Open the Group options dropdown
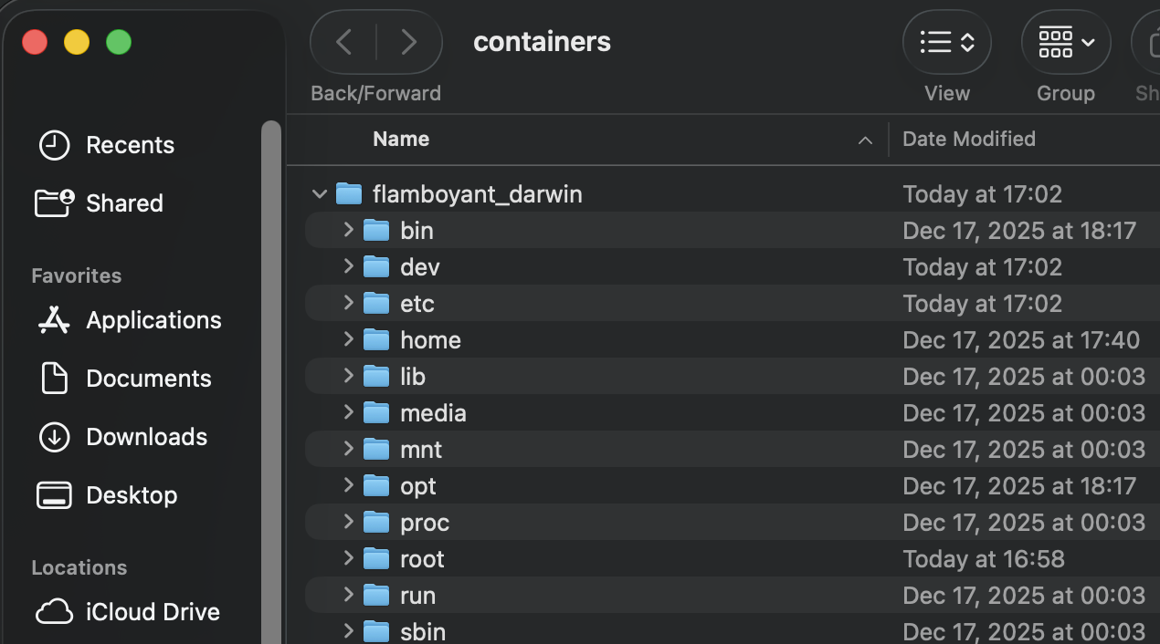This screenshot has height=644, width=1160. [1065, 42]
